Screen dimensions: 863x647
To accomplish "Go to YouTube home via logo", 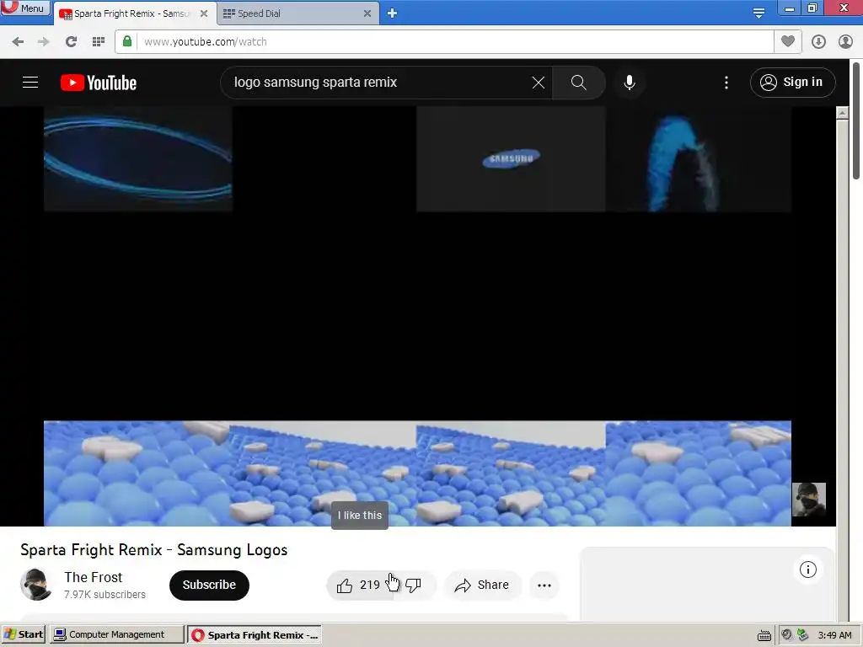I will (99, 83).
